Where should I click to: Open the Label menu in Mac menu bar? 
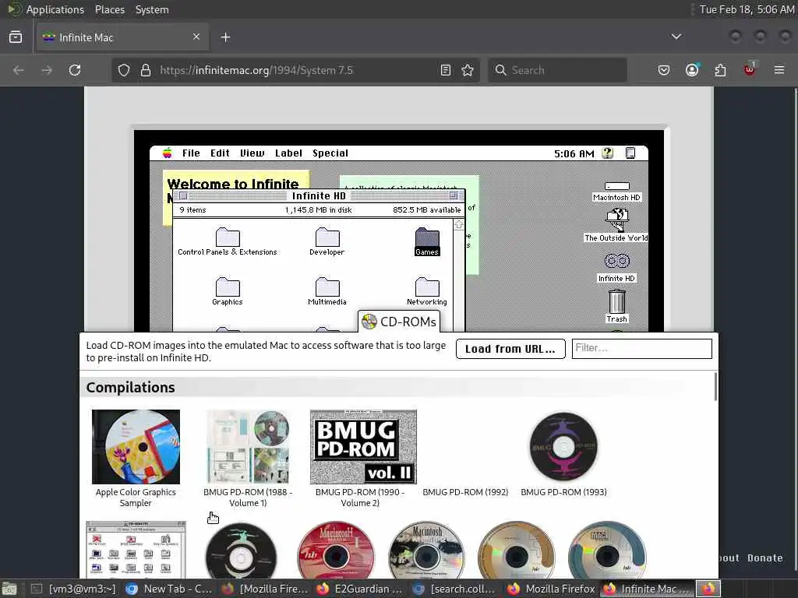(288, 153)
